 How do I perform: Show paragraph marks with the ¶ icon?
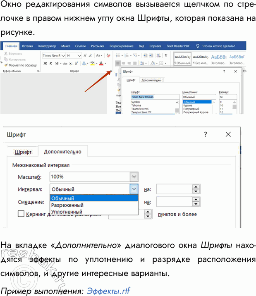pyautogui.click(x=166, y=55)
